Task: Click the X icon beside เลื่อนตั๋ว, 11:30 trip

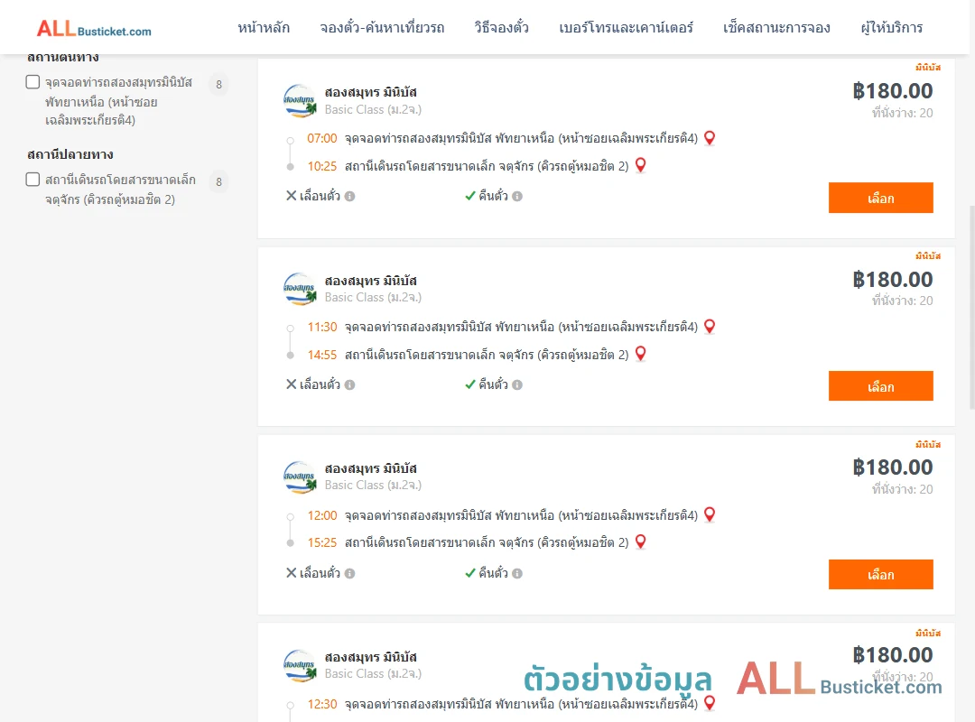Action: 291,384
